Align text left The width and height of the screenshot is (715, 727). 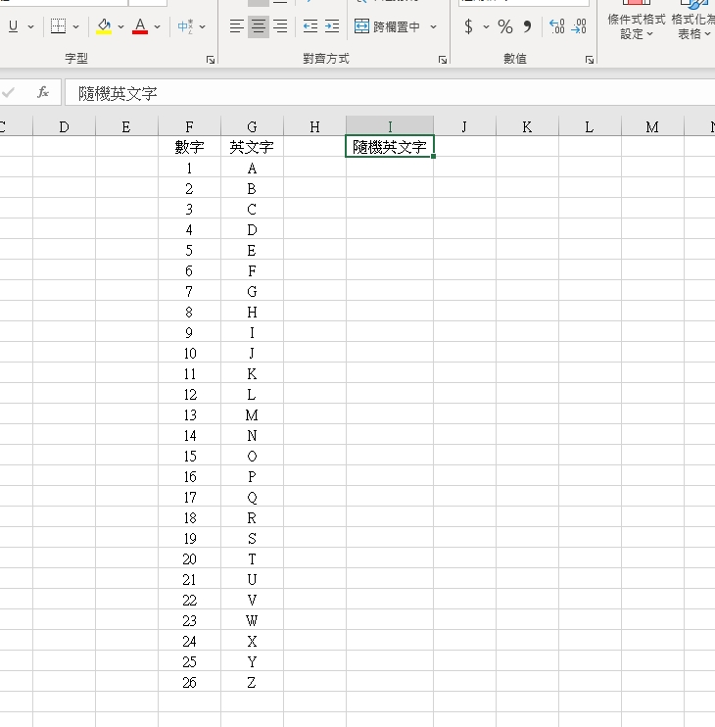click(x=237, y=26)
